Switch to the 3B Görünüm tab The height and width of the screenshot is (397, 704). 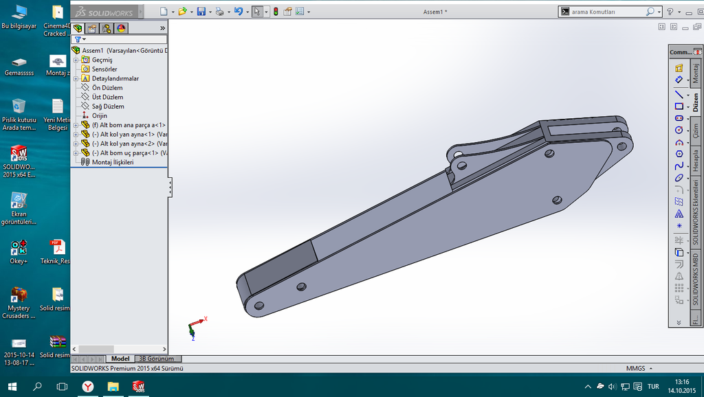(156, 359)
